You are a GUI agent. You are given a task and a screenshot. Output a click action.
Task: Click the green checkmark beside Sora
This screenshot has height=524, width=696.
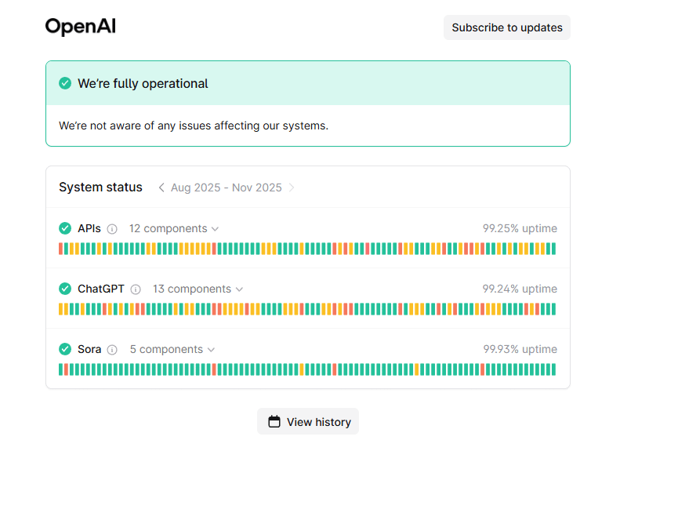(x=65, y=349)
